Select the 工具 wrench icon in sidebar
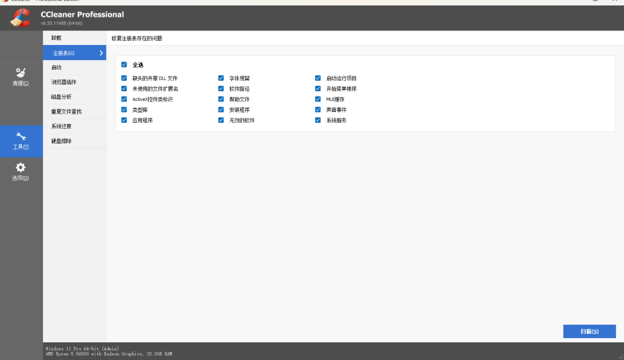The image size is (624, 360). [21, 137]
